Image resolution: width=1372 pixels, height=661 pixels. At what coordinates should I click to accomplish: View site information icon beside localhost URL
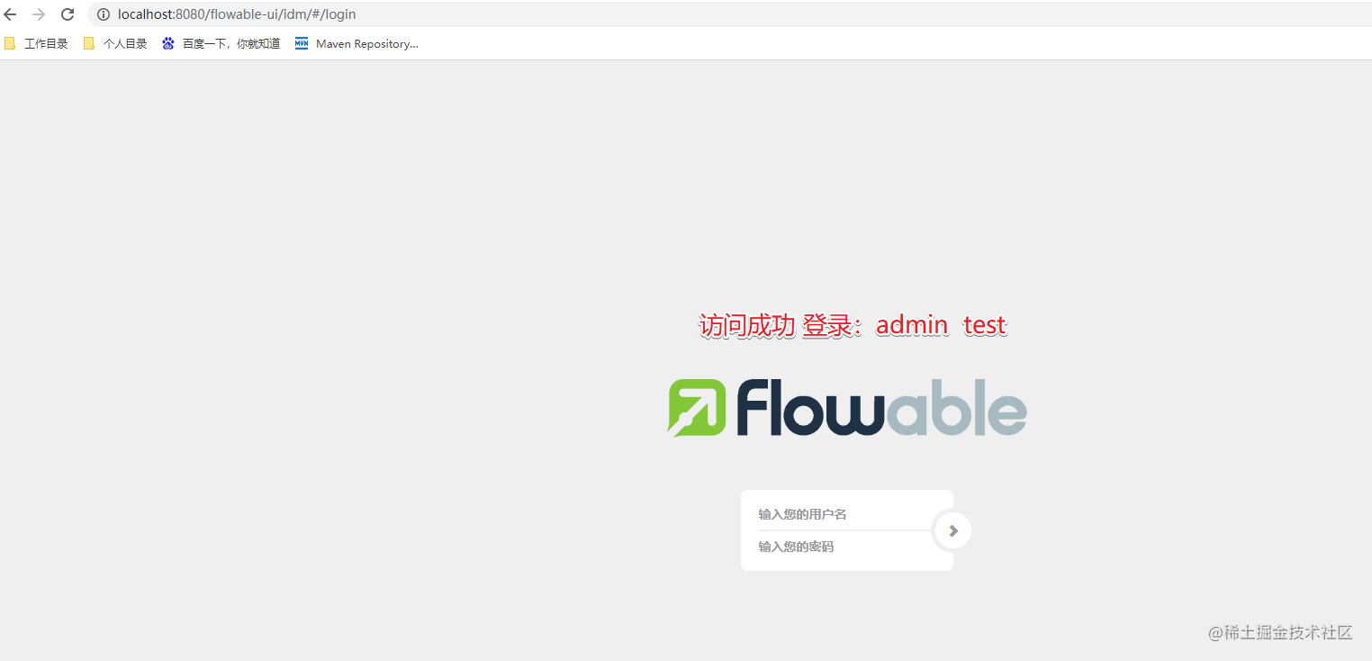104,14
